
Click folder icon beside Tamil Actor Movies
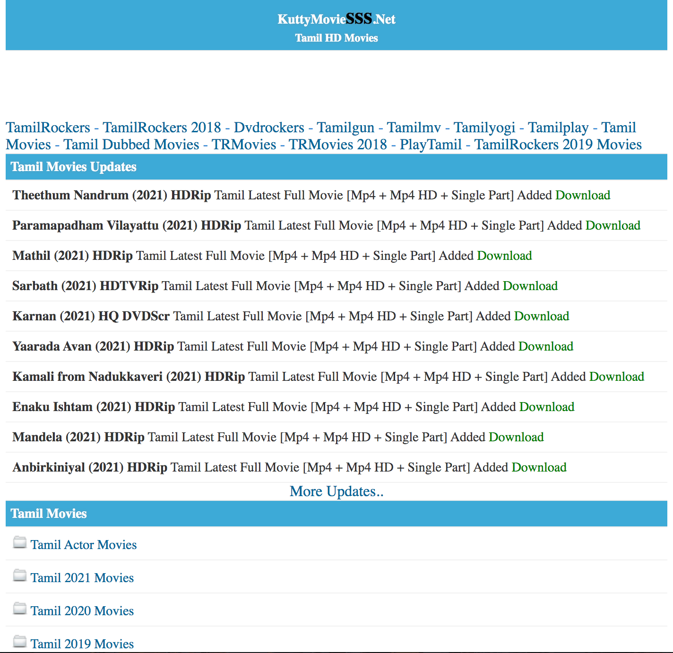point(20,542)
